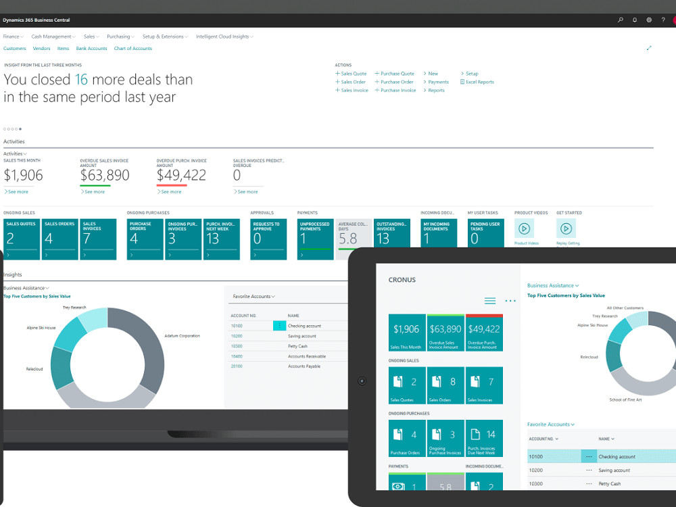Open the notifications bell

click(634, 20)
